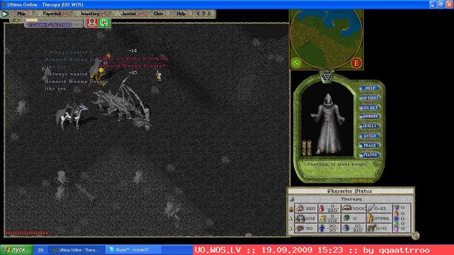
Task: Click the diamond icon beside character title
Action: (x=376, y=164)
